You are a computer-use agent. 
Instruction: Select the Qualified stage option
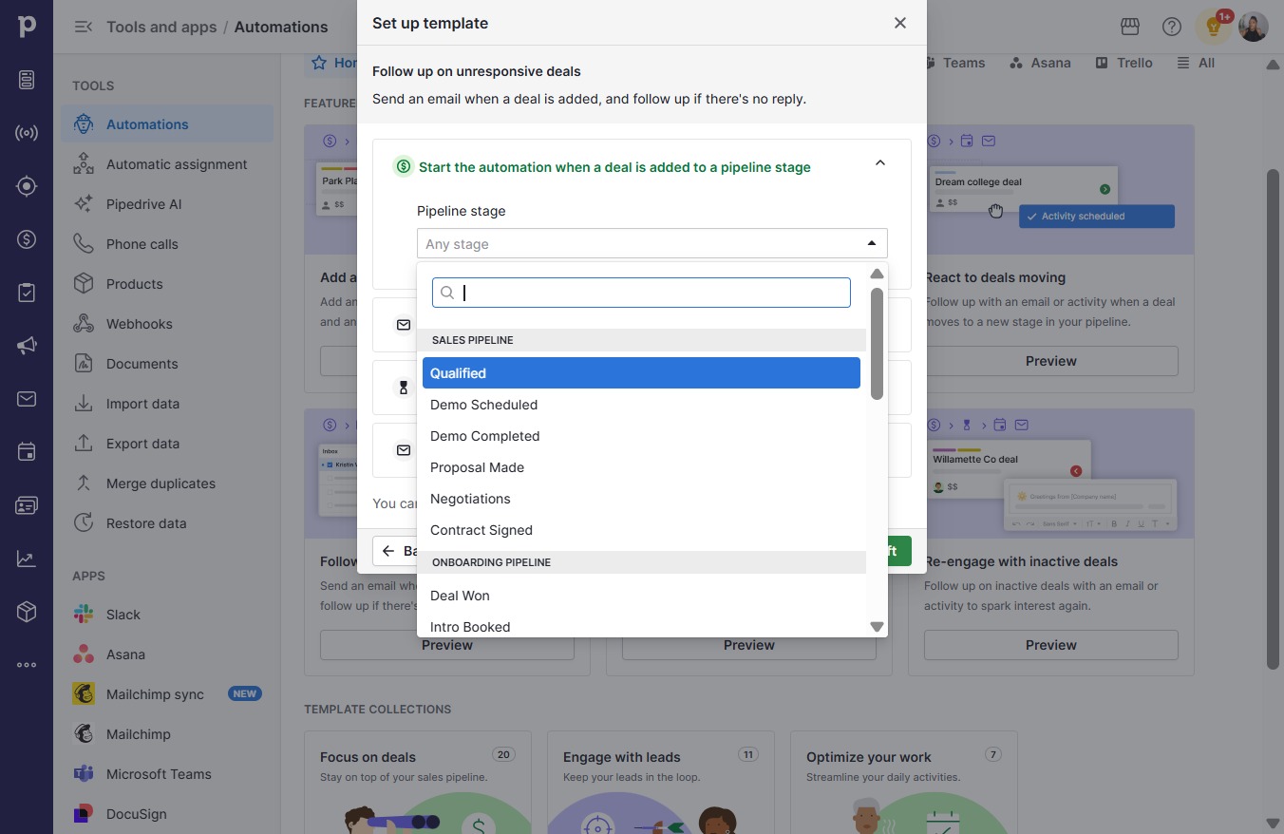pos(641,373)
